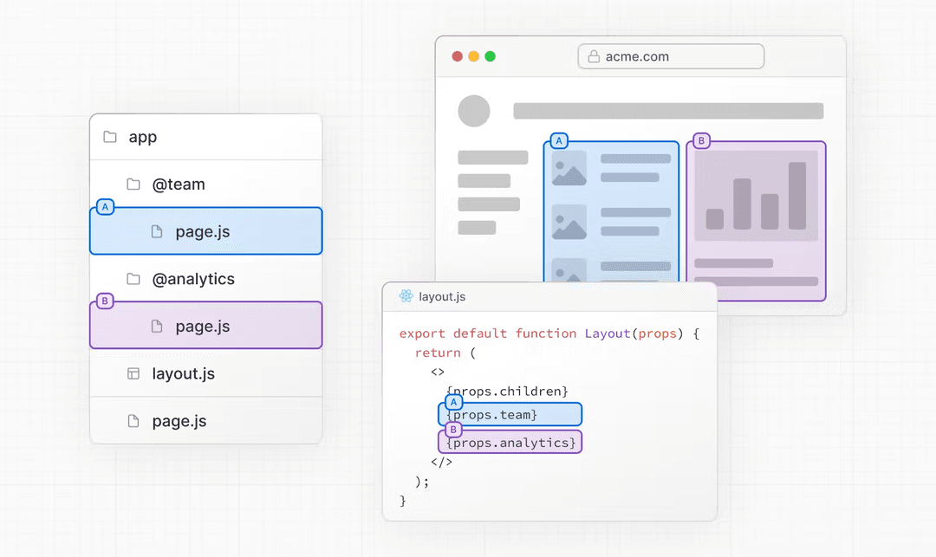Click the @analytics folder icon

pyautogui.click(x=133, y=279)
